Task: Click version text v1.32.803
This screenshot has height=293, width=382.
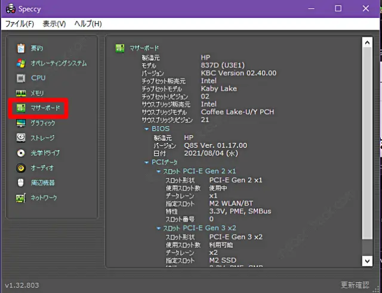Action: click(x=22, y=285)
